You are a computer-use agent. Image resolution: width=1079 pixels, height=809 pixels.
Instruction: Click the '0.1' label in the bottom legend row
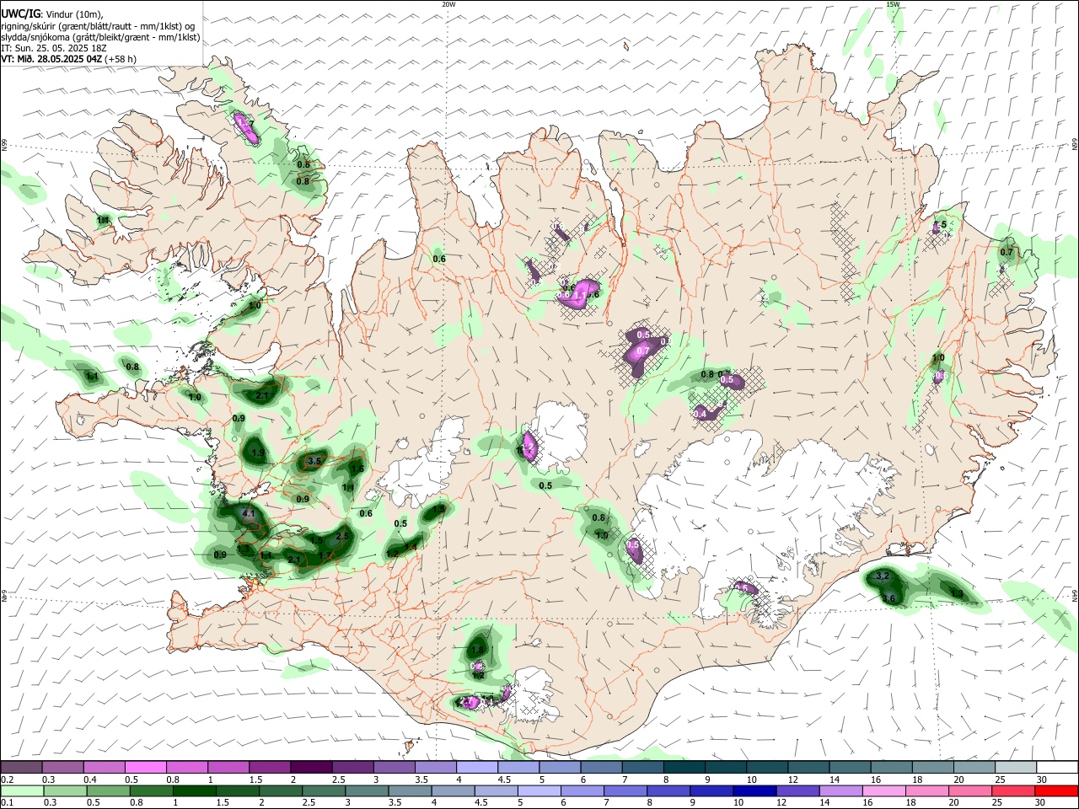(x=8, y=803)
